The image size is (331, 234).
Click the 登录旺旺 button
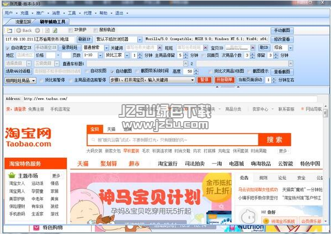tap(70, 48)
